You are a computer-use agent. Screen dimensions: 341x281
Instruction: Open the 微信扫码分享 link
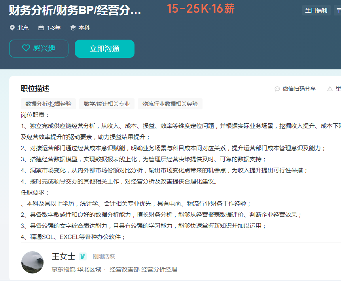coord(299,89)
